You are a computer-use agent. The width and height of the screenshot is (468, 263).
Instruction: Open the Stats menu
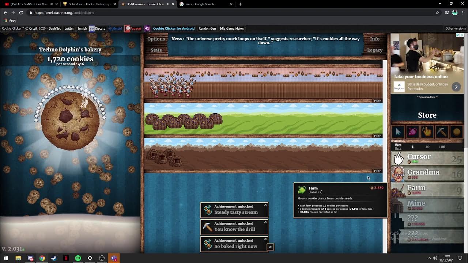156,50
